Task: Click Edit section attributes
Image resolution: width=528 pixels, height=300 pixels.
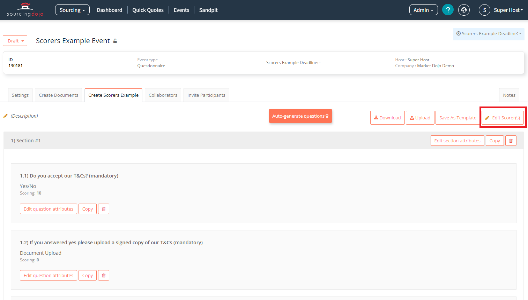Action: (458, 141)
